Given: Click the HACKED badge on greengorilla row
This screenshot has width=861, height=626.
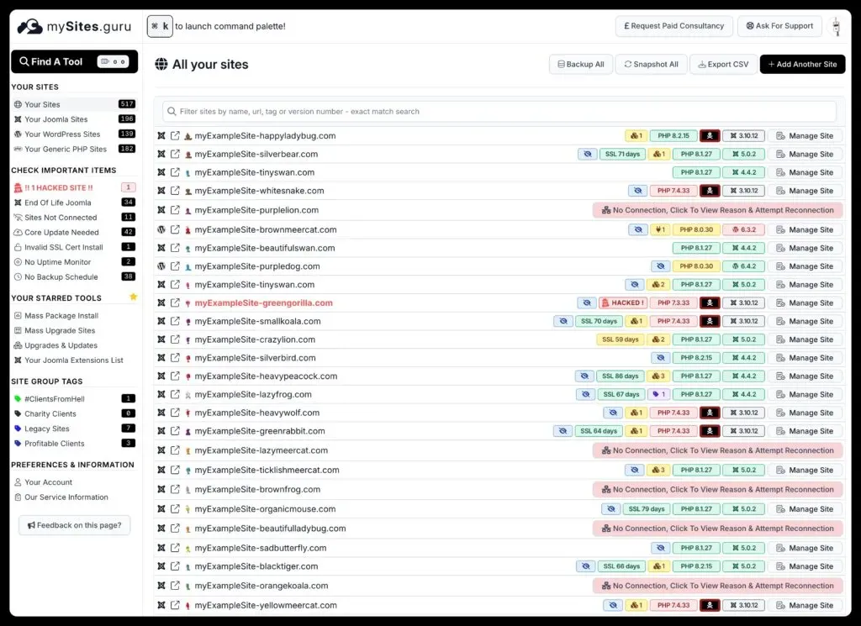Looking at the screenshot, I should coord(623,302).
